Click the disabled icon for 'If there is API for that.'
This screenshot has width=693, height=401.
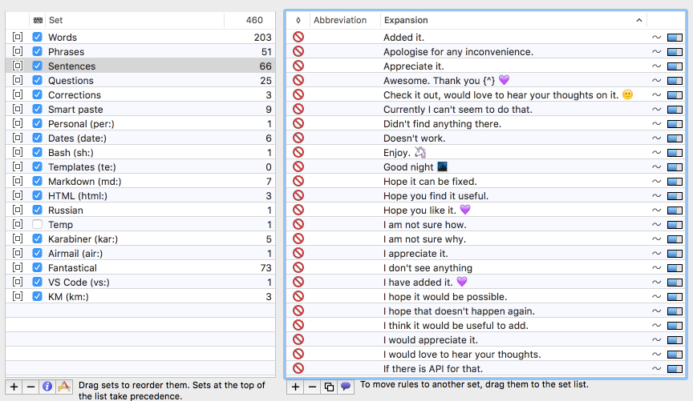(x=298, y=368)
